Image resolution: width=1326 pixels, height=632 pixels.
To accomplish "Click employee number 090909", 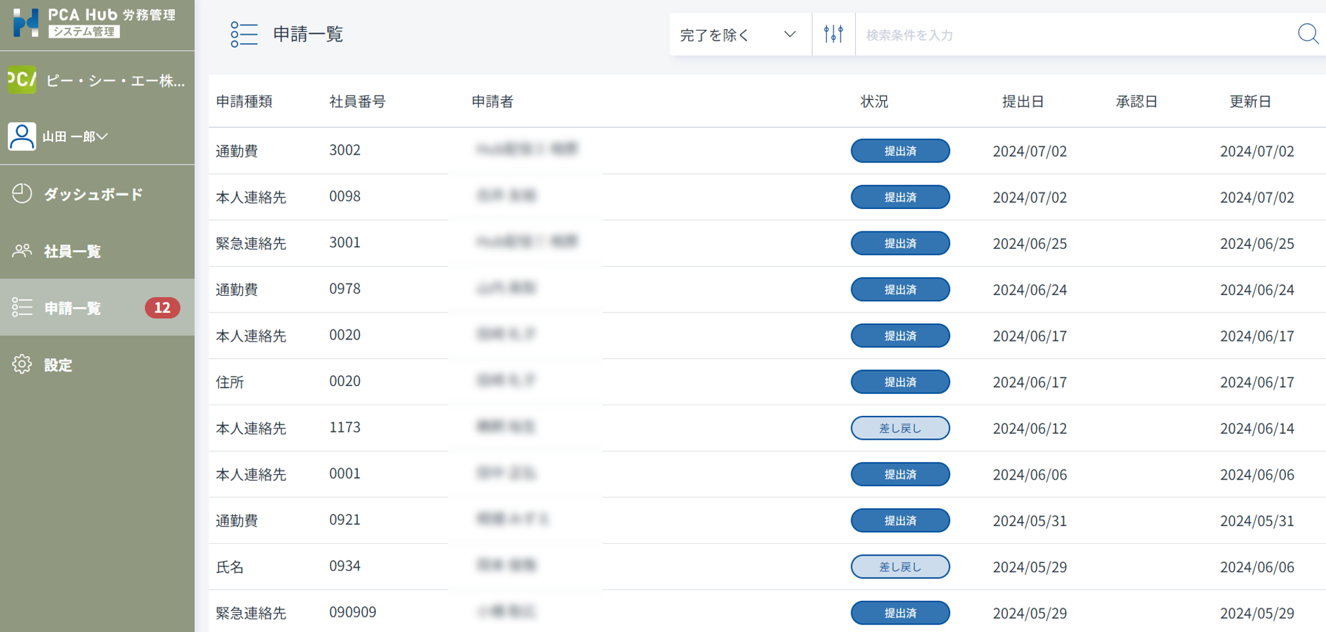I will coord(353,612).
